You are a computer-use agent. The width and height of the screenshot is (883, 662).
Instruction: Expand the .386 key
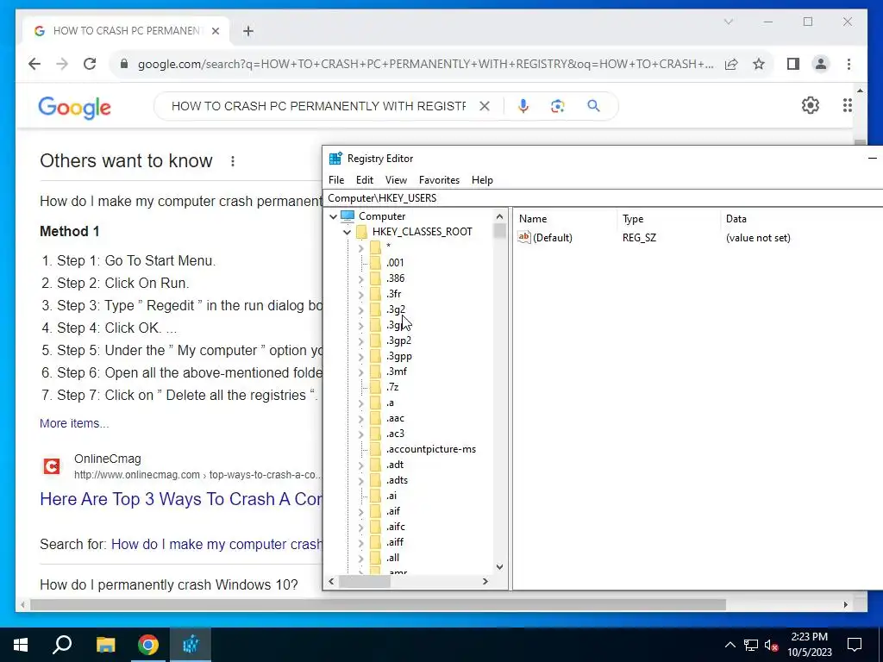coord(361,278)
